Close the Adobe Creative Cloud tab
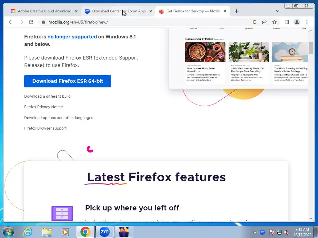The width and height of the screenshot is (318, 238). [x=76, y=11]
